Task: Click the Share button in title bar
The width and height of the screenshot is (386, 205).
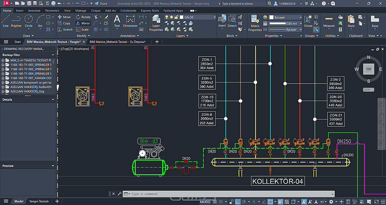Action: click(x=101, y=3)
